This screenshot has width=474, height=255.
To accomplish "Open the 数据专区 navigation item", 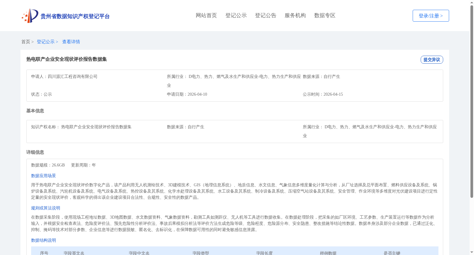I will (x=325, y=15).
